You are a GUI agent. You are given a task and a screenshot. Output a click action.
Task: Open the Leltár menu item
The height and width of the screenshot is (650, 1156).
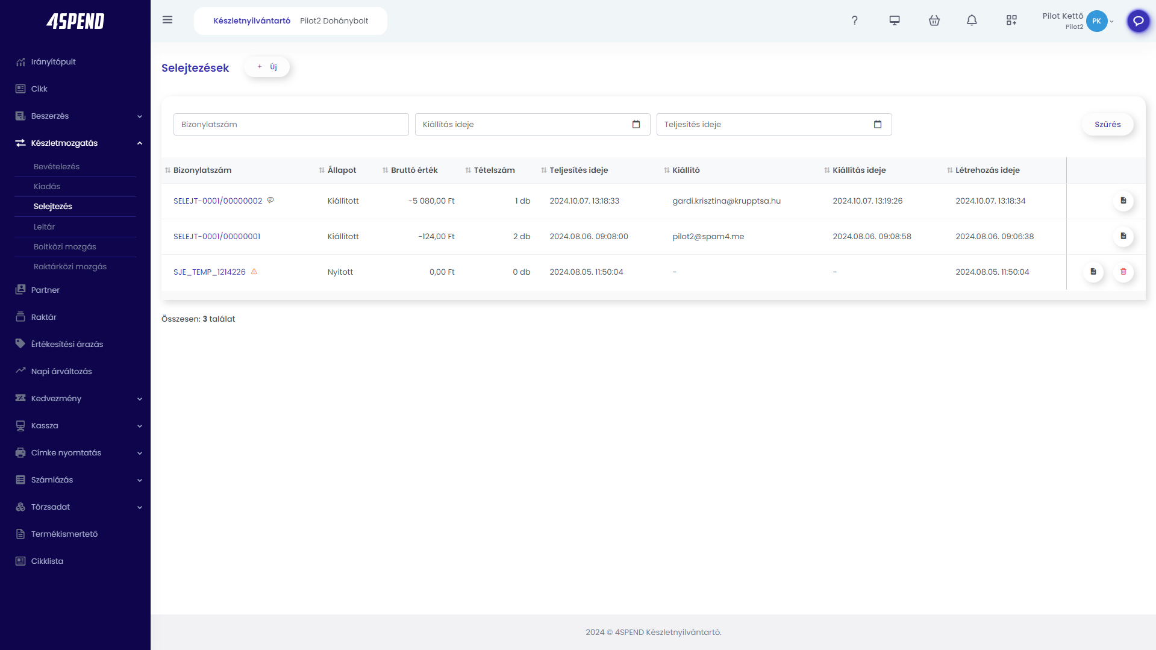click(45, 227)
